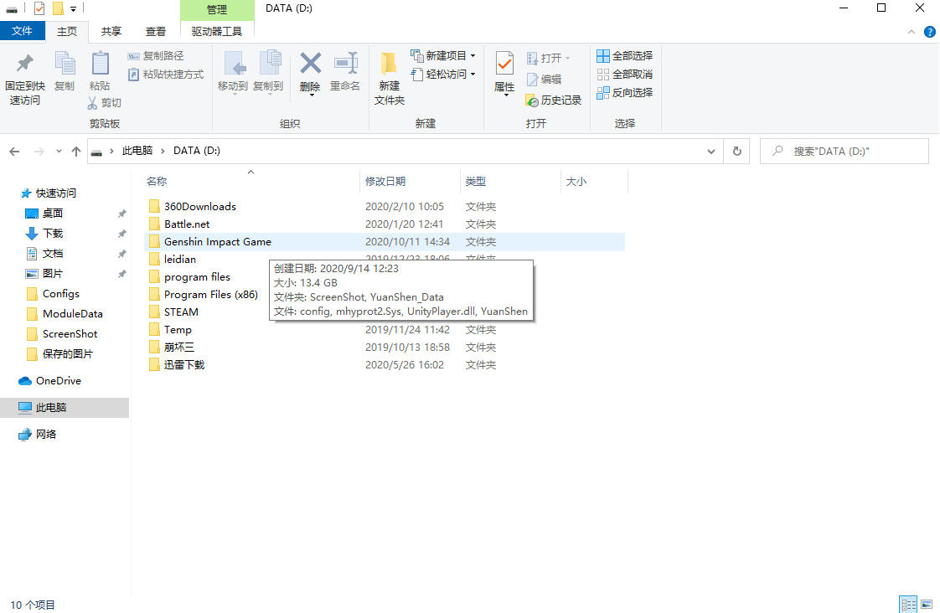Switch to the Share (共享) tab

point(111,31)
